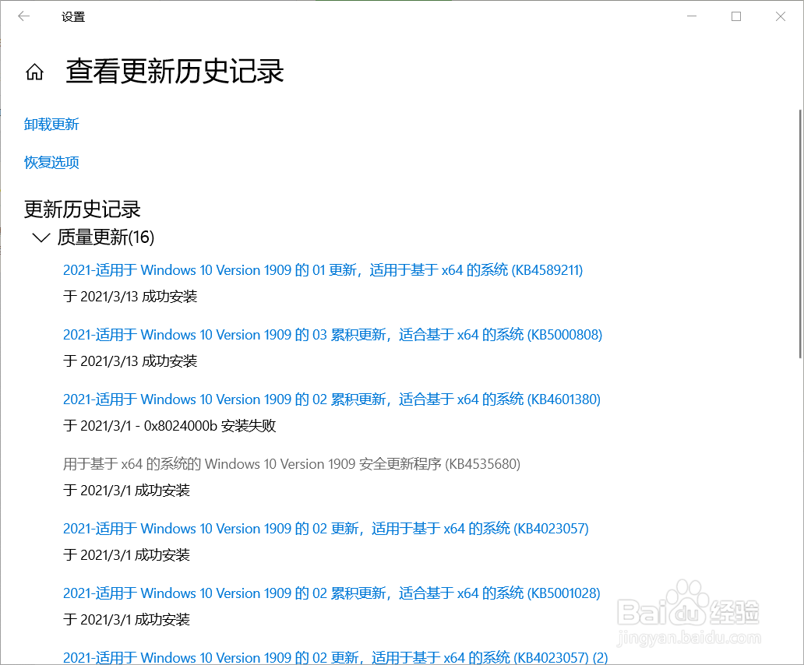Click the vertical scrollbar thumb
Viewport: 804px width, 665px height.
(x=800, y=234)
